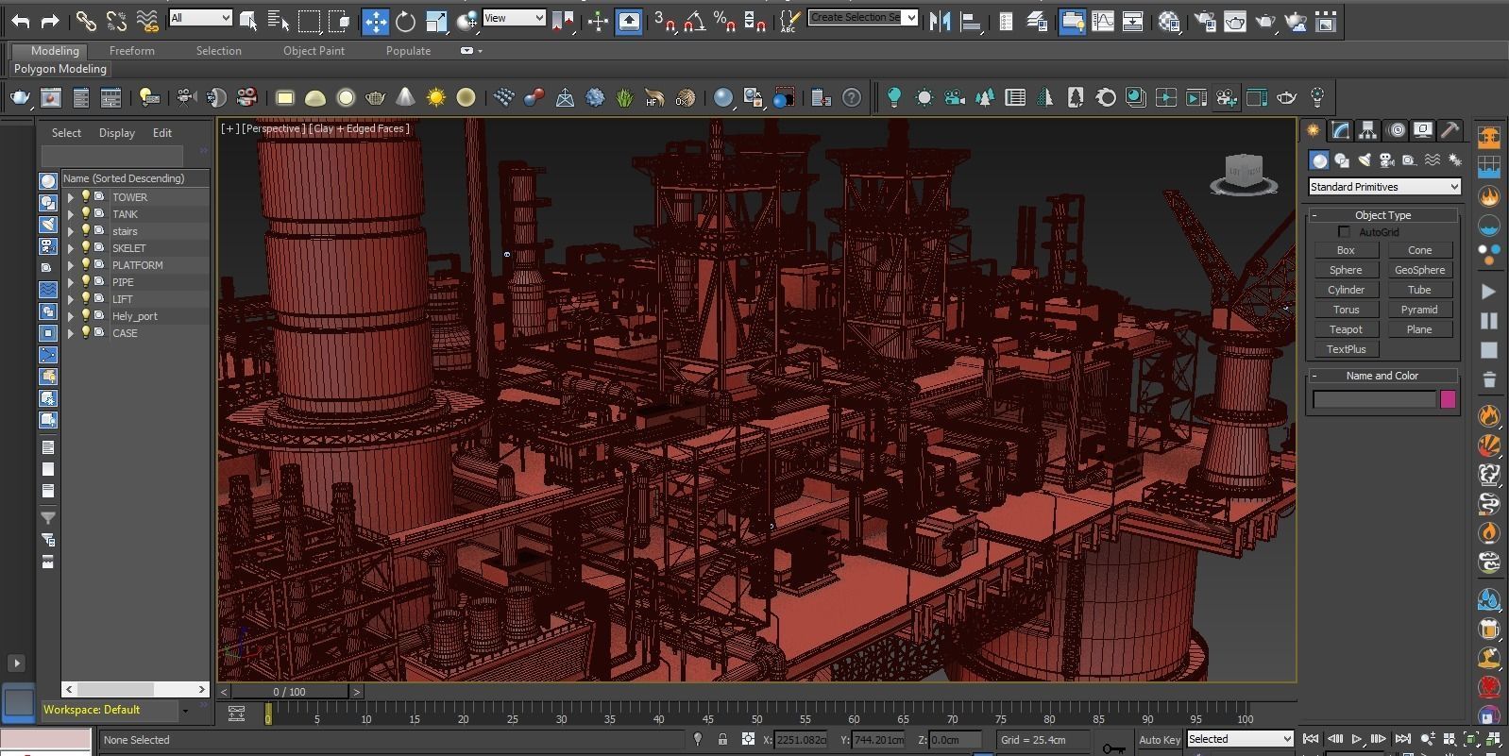Activate the Select and Rotate tool
Image resolution: width=1509 pixels, height=756 pixels.
click(x=405, y=21)
